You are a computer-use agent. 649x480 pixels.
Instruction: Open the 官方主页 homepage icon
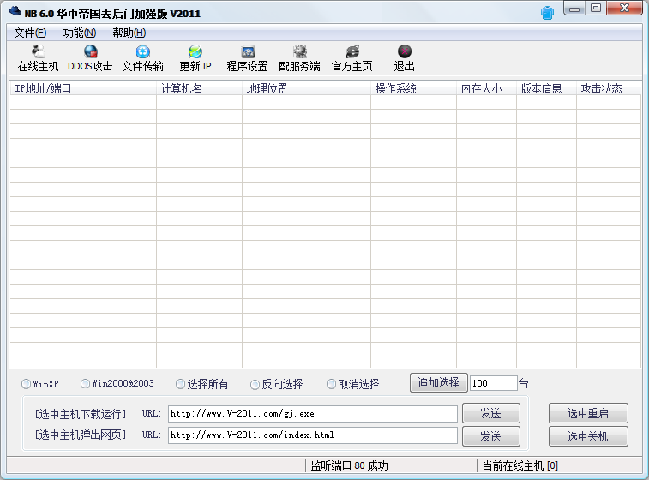(x=352, y=58)
